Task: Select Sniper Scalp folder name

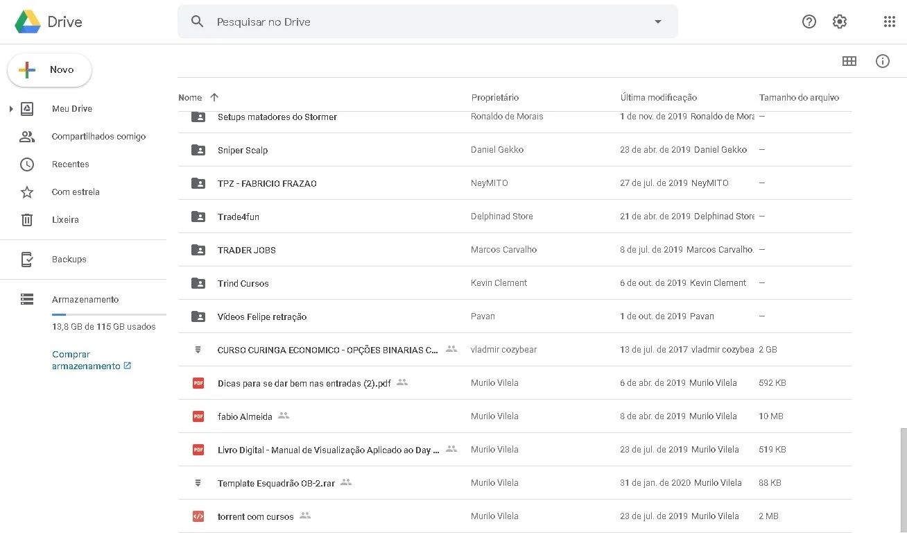Action: (x=243, y=151)
